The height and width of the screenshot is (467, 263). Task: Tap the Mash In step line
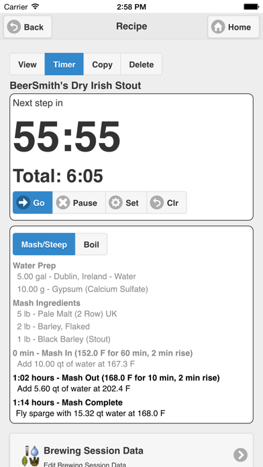[x=103, y=353]
